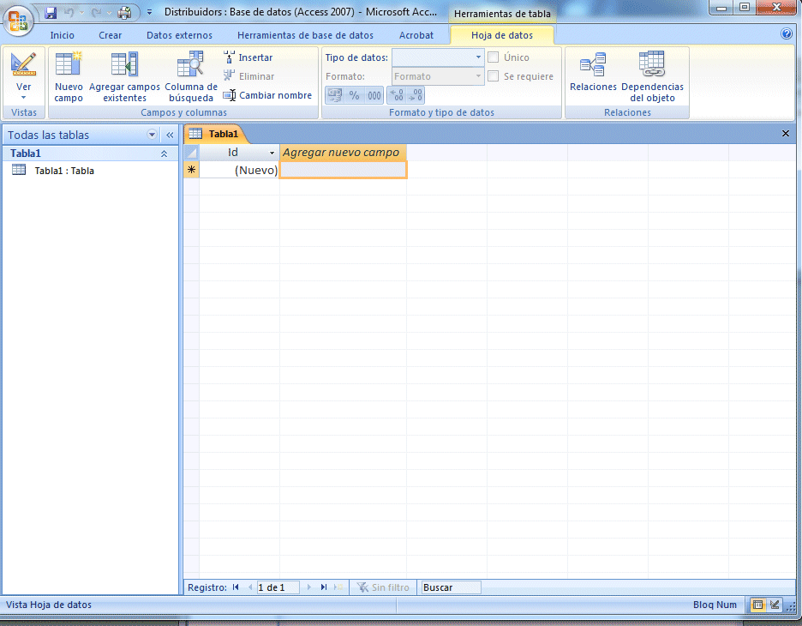The height and width of the screenshot is (626, 802).
Task: Select the Tabla1 document tab
Action: (215, 134)
